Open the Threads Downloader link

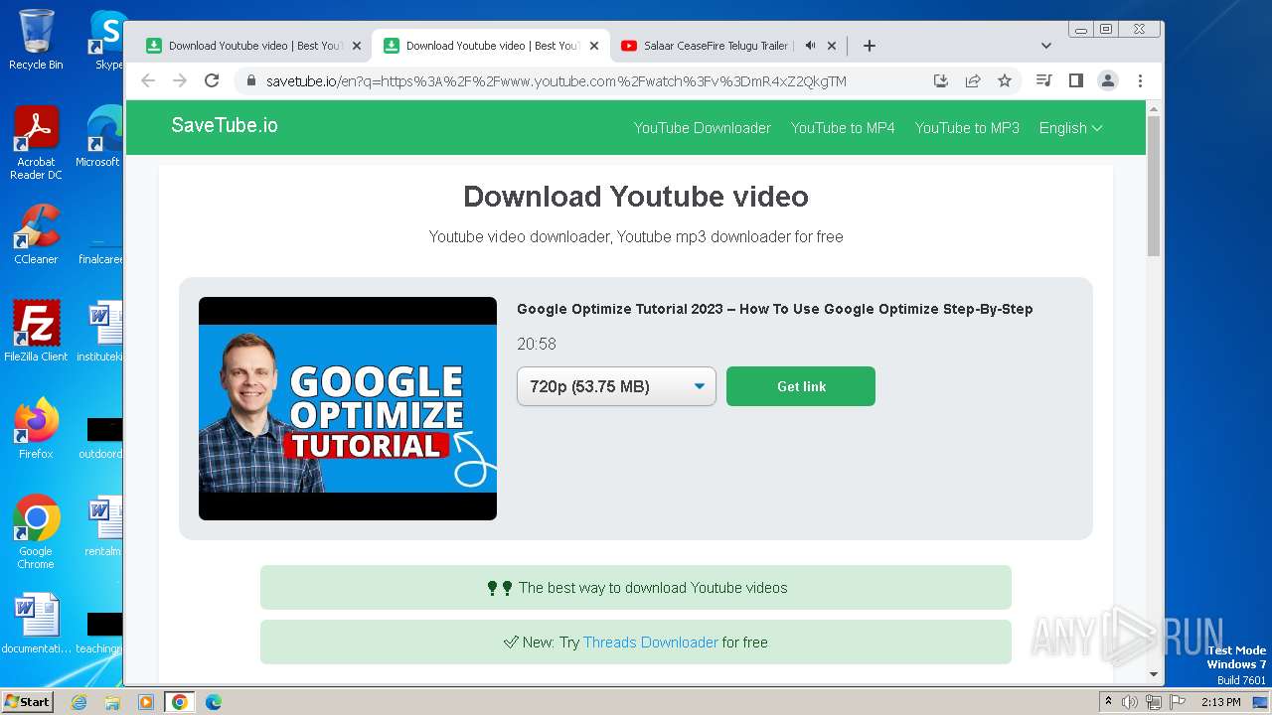tap(651, 643)
